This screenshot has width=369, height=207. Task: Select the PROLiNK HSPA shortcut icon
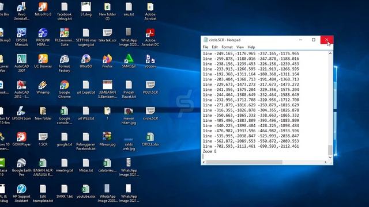click(43, 37)
